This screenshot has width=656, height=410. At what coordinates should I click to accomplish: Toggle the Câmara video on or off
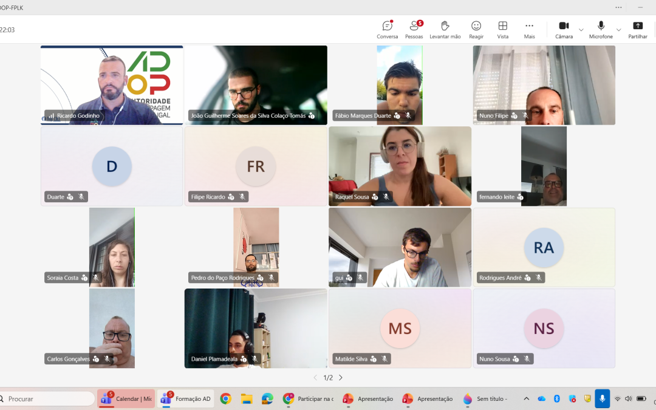point(564,30)
